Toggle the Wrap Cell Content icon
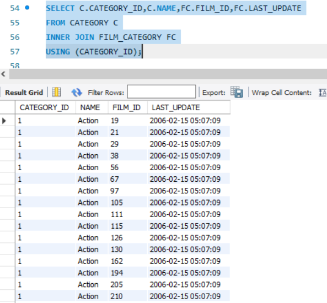Screen dimensions: 327x303 pos(323,93)
